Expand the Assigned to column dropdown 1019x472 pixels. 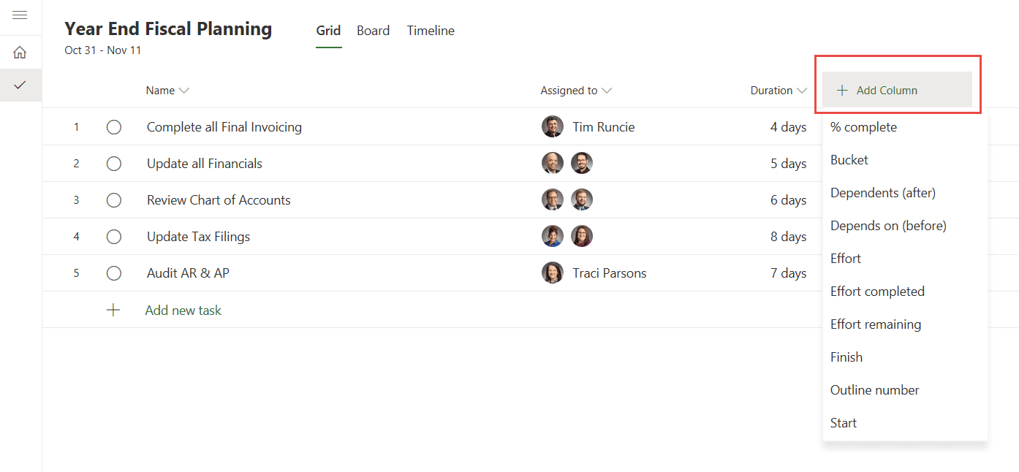[x=607, y=91]
